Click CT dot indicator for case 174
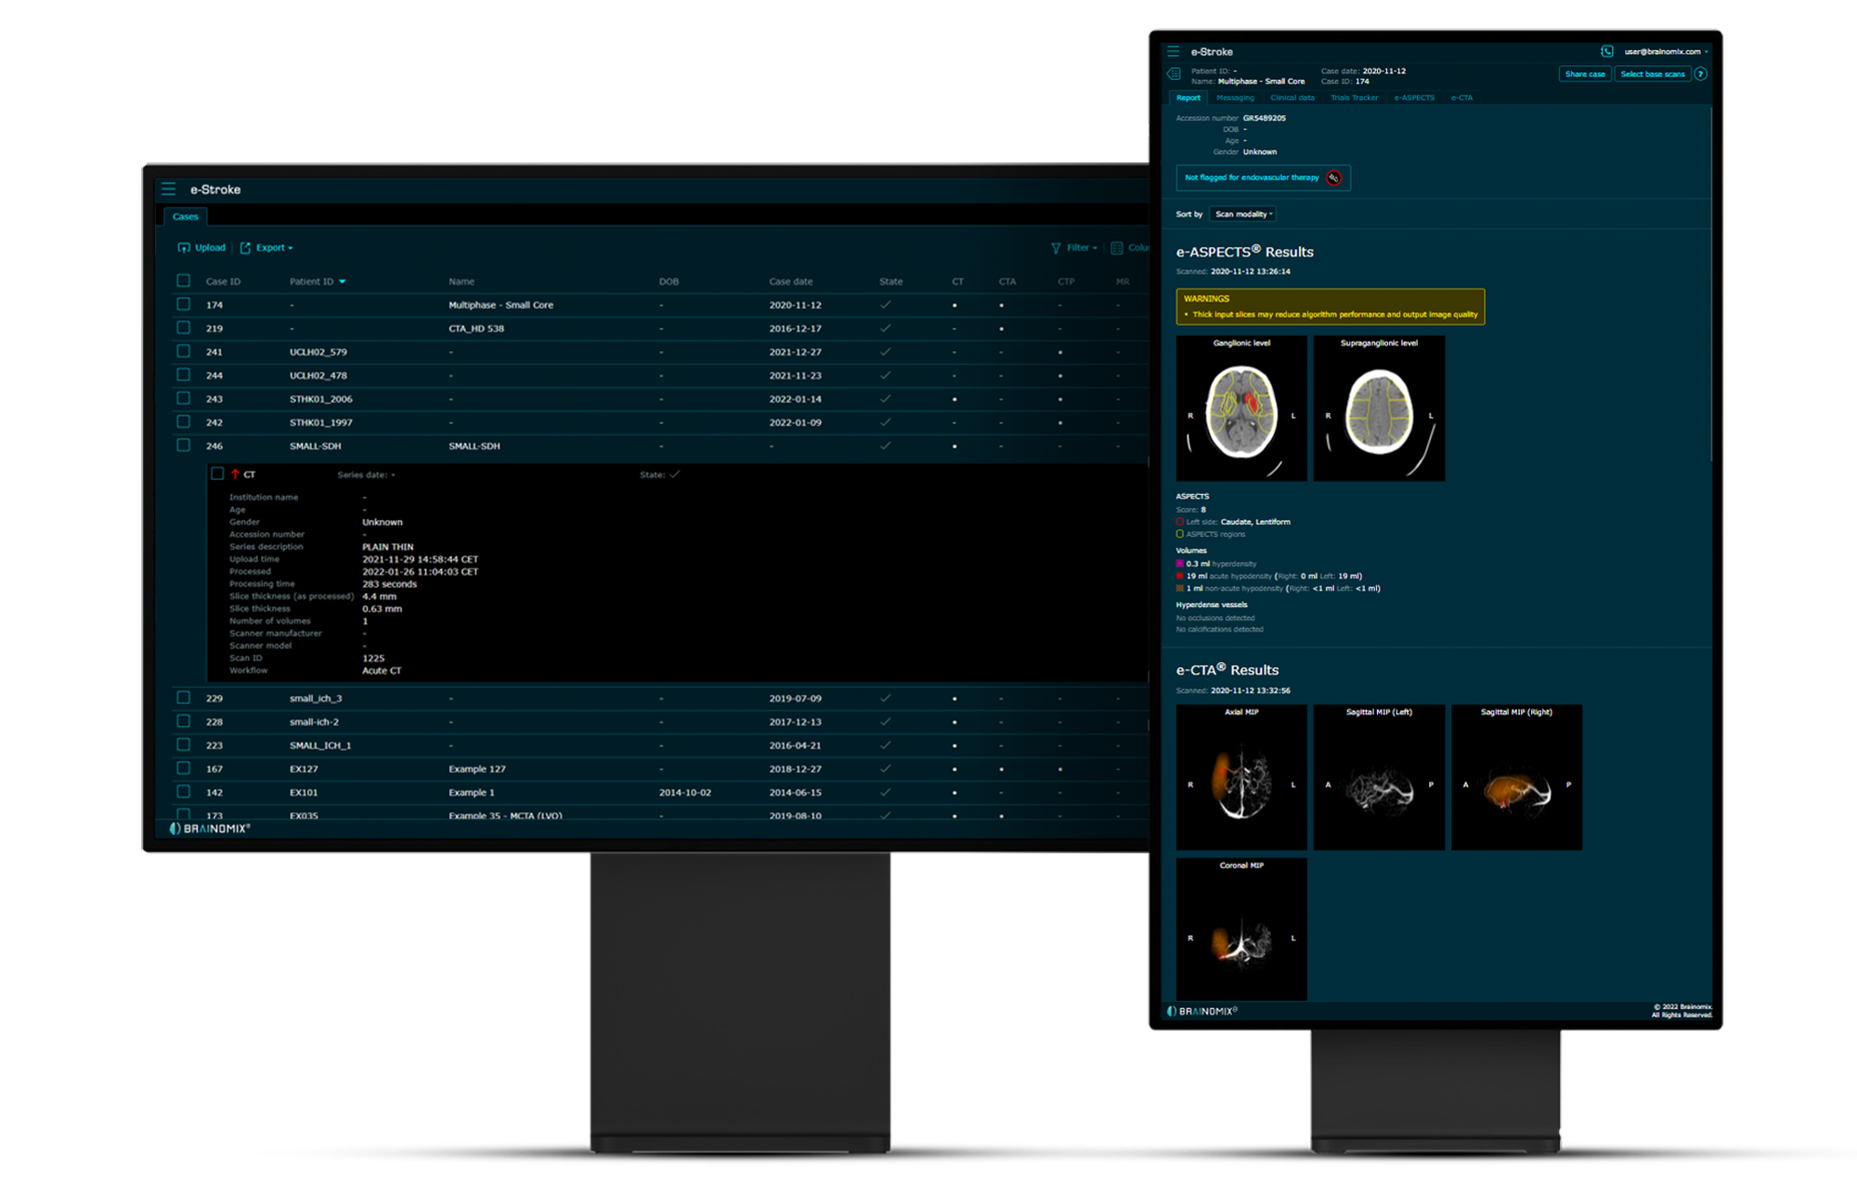The width and height of the screenshot is (1857, 1194). (954, 305)
